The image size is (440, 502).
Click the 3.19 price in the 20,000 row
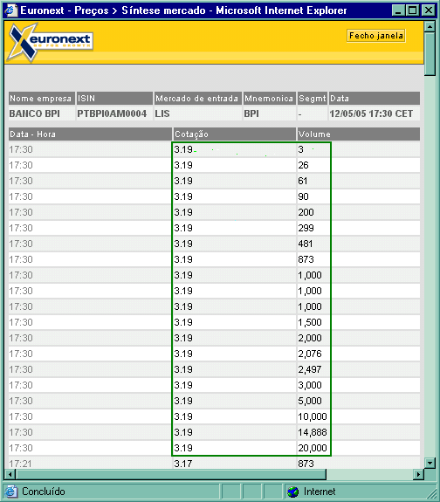click(183, 448)
